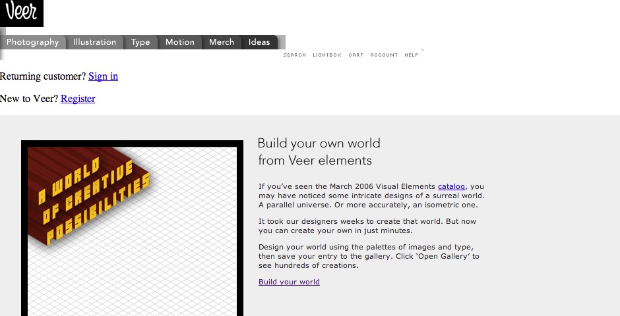
Task: Click the Sign in link
Action: click(x=103, y=76)
